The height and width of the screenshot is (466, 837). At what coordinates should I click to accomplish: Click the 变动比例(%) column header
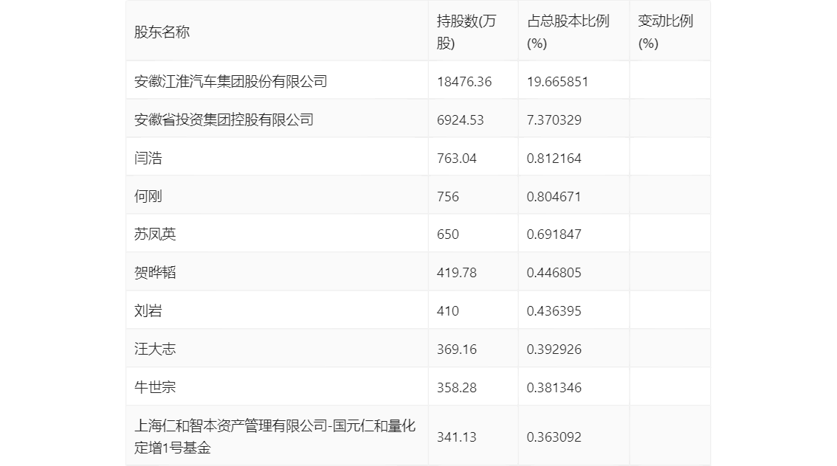click(666, 32)
